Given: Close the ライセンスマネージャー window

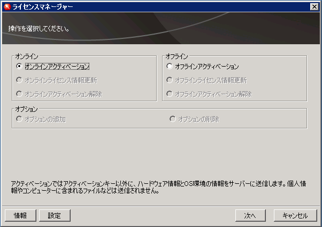Looking at the screenshot, I should tap(314, 7).
